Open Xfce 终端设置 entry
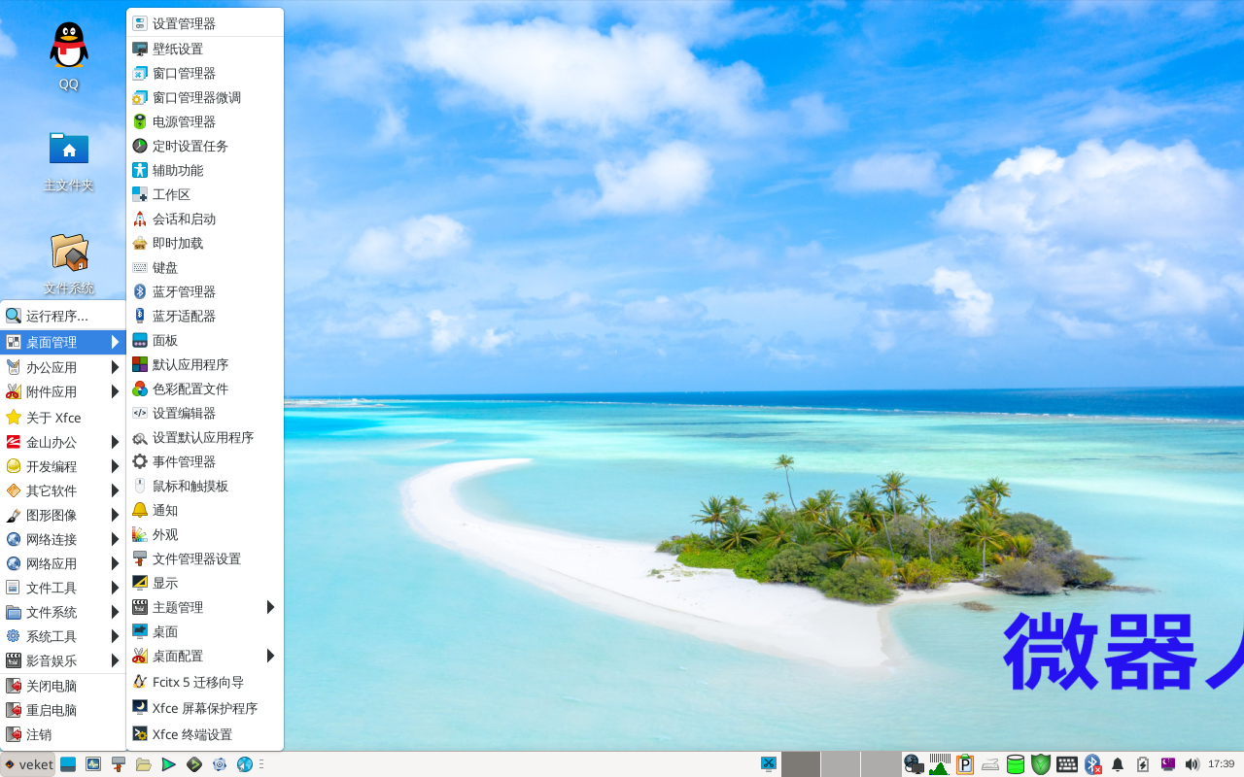Image resolution: width=1244 pixels, height=777 pixels. coord(205,734)
